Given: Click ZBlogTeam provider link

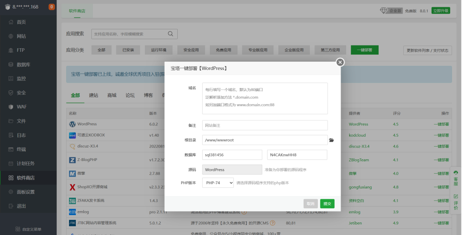Looking at the screenshot, I should coord(359,160).
